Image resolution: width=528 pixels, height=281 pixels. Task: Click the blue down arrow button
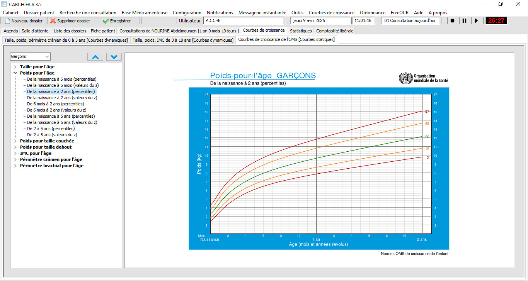(x=114, y=57)
